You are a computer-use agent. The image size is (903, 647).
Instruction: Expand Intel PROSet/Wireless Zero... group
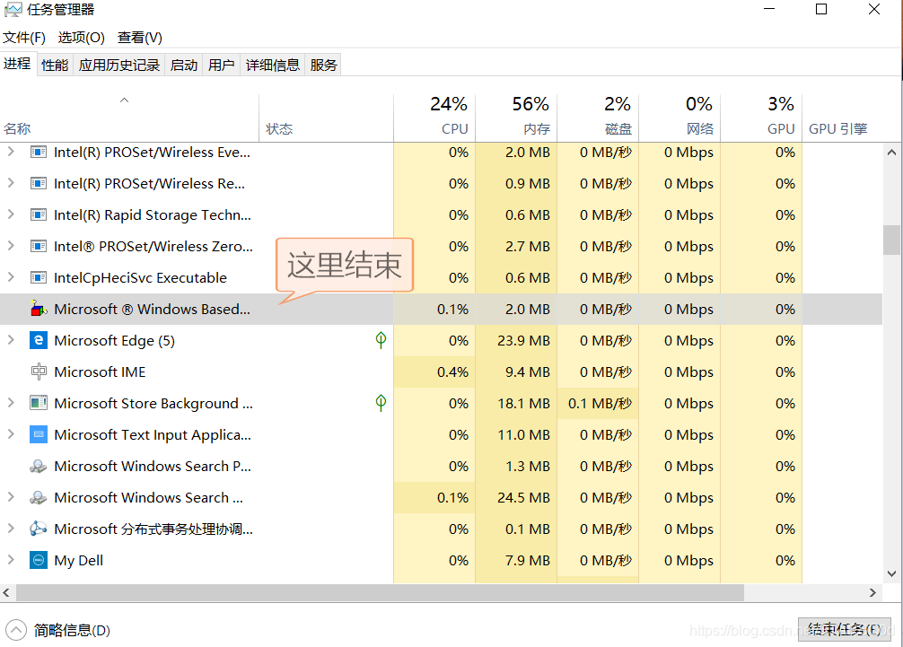11,246
